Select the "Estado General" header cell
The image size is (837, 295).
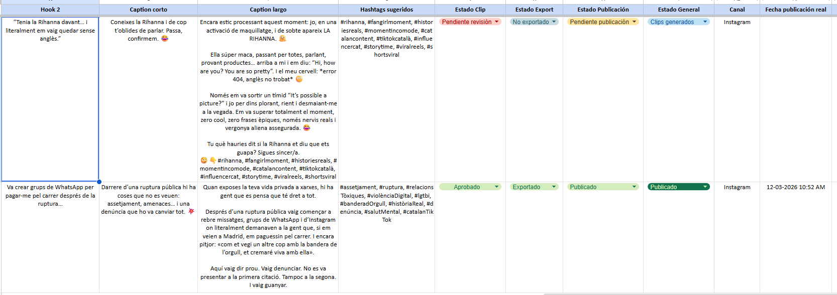click(679, 10)
